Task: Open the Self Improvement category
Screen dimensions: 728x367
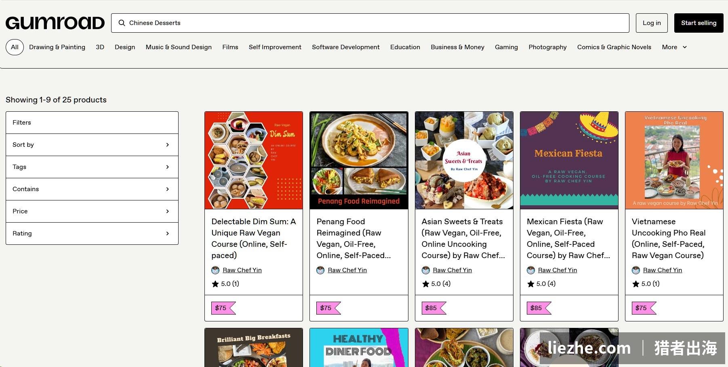Action: [275, 47]
